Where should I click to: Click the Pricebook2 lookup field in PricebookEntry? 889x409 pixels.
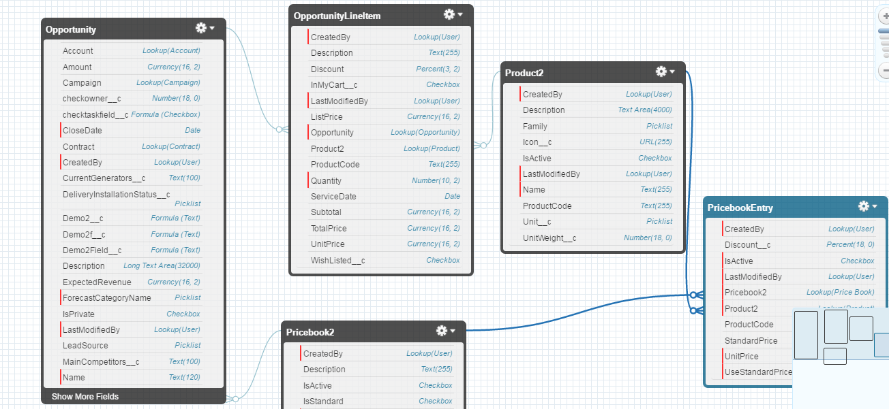[x=800, y=293]
